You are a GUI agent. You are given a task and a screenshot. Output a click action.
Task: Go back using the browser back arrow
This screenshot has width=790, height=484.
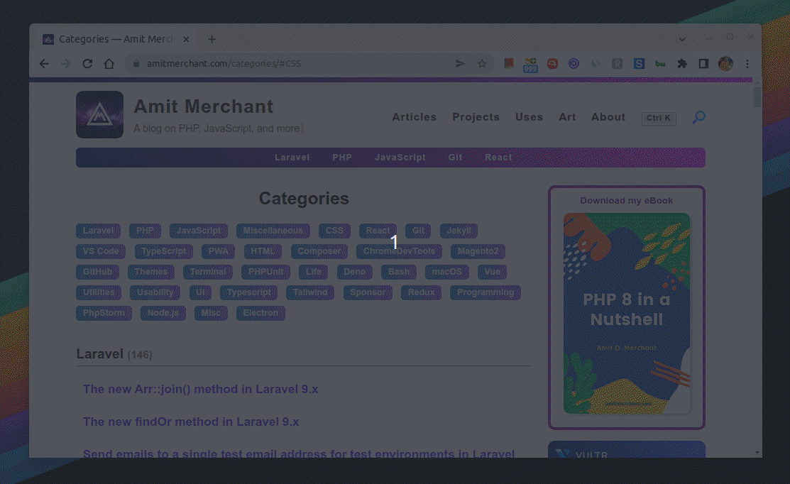(x=44, y=64)
